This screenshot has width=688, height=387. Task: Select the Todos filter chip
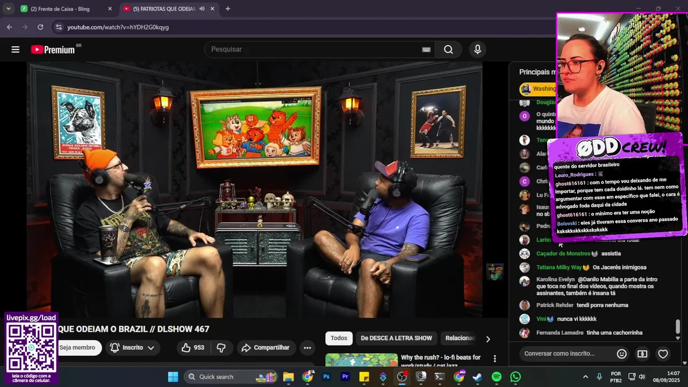pos(339,338)
